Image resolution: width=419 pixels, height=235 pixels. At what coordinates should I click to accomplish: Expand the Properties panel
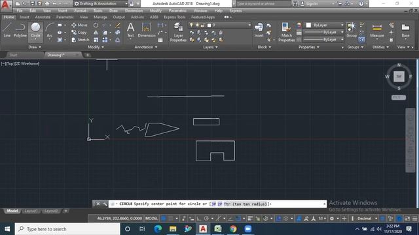308,47
